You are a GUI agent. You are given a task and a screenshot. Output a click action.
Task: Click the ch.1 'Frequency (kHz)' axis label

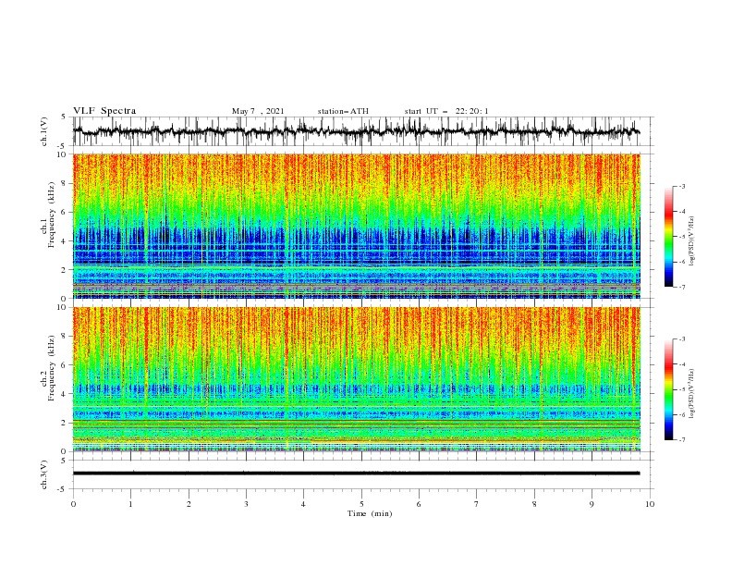52,215
